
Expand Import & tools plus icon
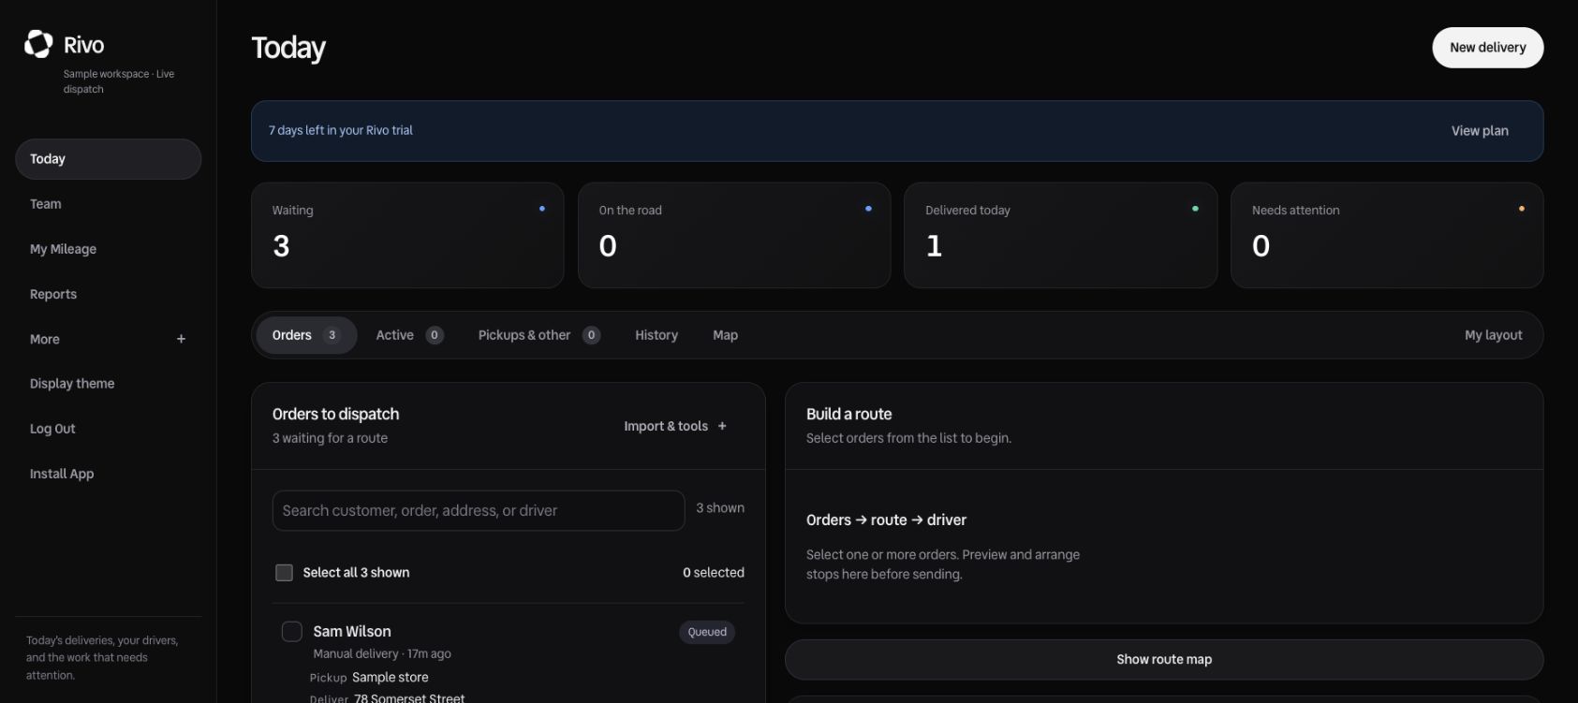pyautogui.click(x=722, y=426)
